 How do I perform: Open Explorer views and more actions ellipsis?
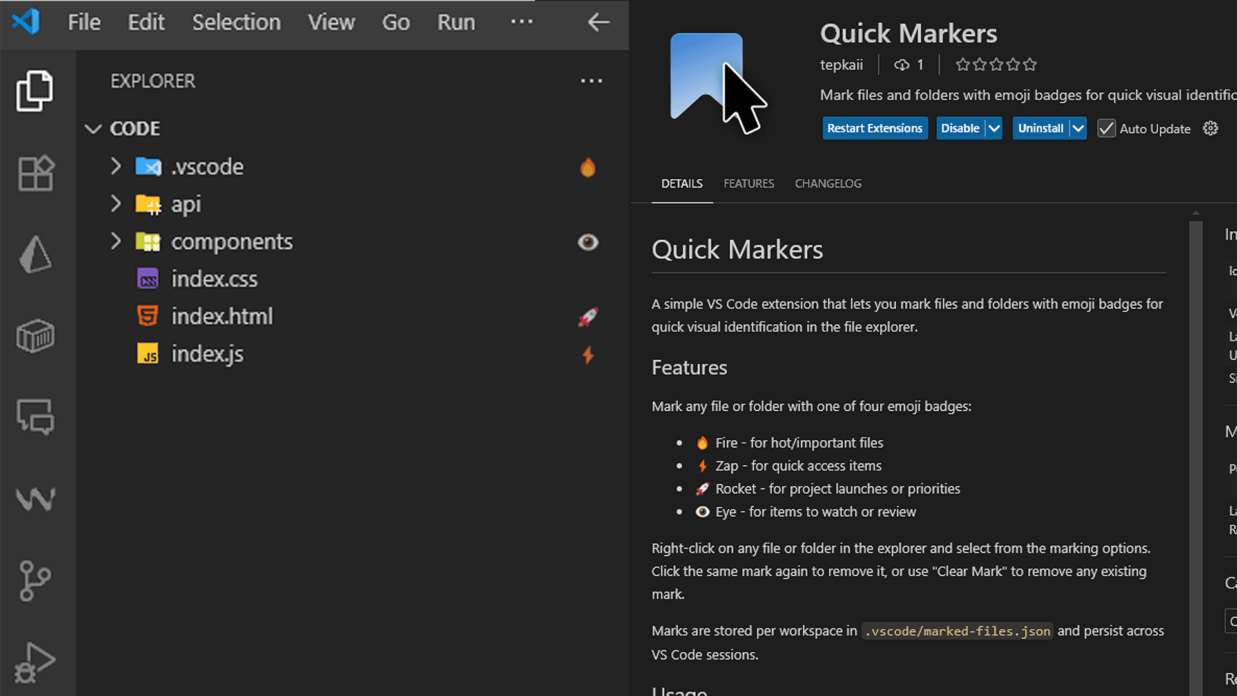[591, 81]
